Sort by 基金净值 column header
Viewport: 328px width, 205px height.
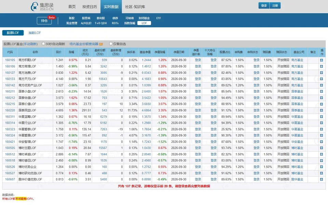pos(145,52)
